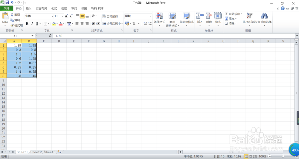Screen dimensions: 299x159
Task: Switch to Sheet2 worksheet
Action: tap(36, 152)
